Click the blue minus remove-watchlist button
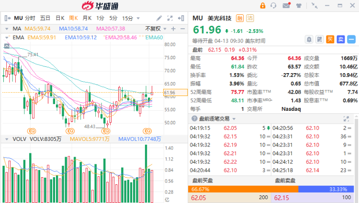Viewport: 359px width, 203px height. click(351, 39)
